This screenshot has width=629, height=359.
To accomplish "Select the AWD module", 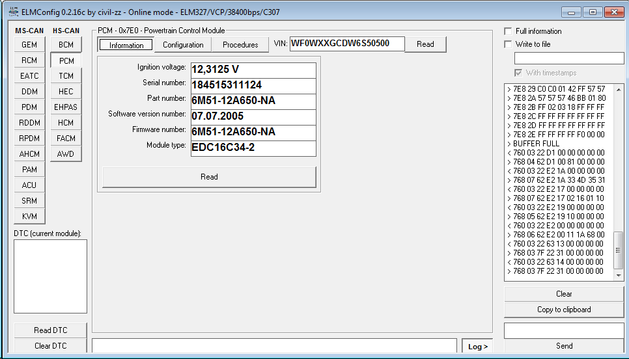I will click(x=66, y=154).
